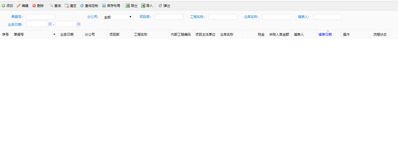The height and width of the screenshot is (155, 398).
Task: Sort by the 序号 column header
Action: [x=6, y=35]
